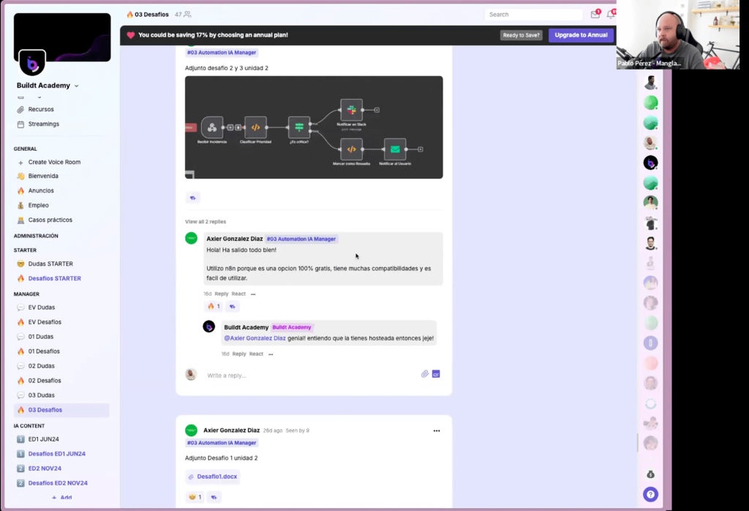Open the message options via three dots
Viewport: 749px width, 511px height.
point(437,430)
